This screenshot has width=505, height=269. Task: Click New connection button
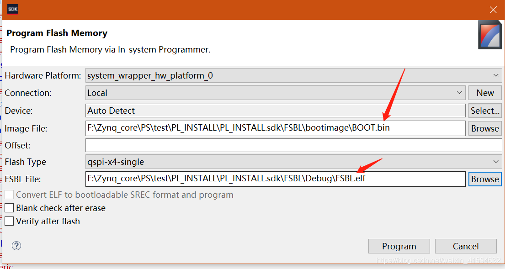[485, 93]
